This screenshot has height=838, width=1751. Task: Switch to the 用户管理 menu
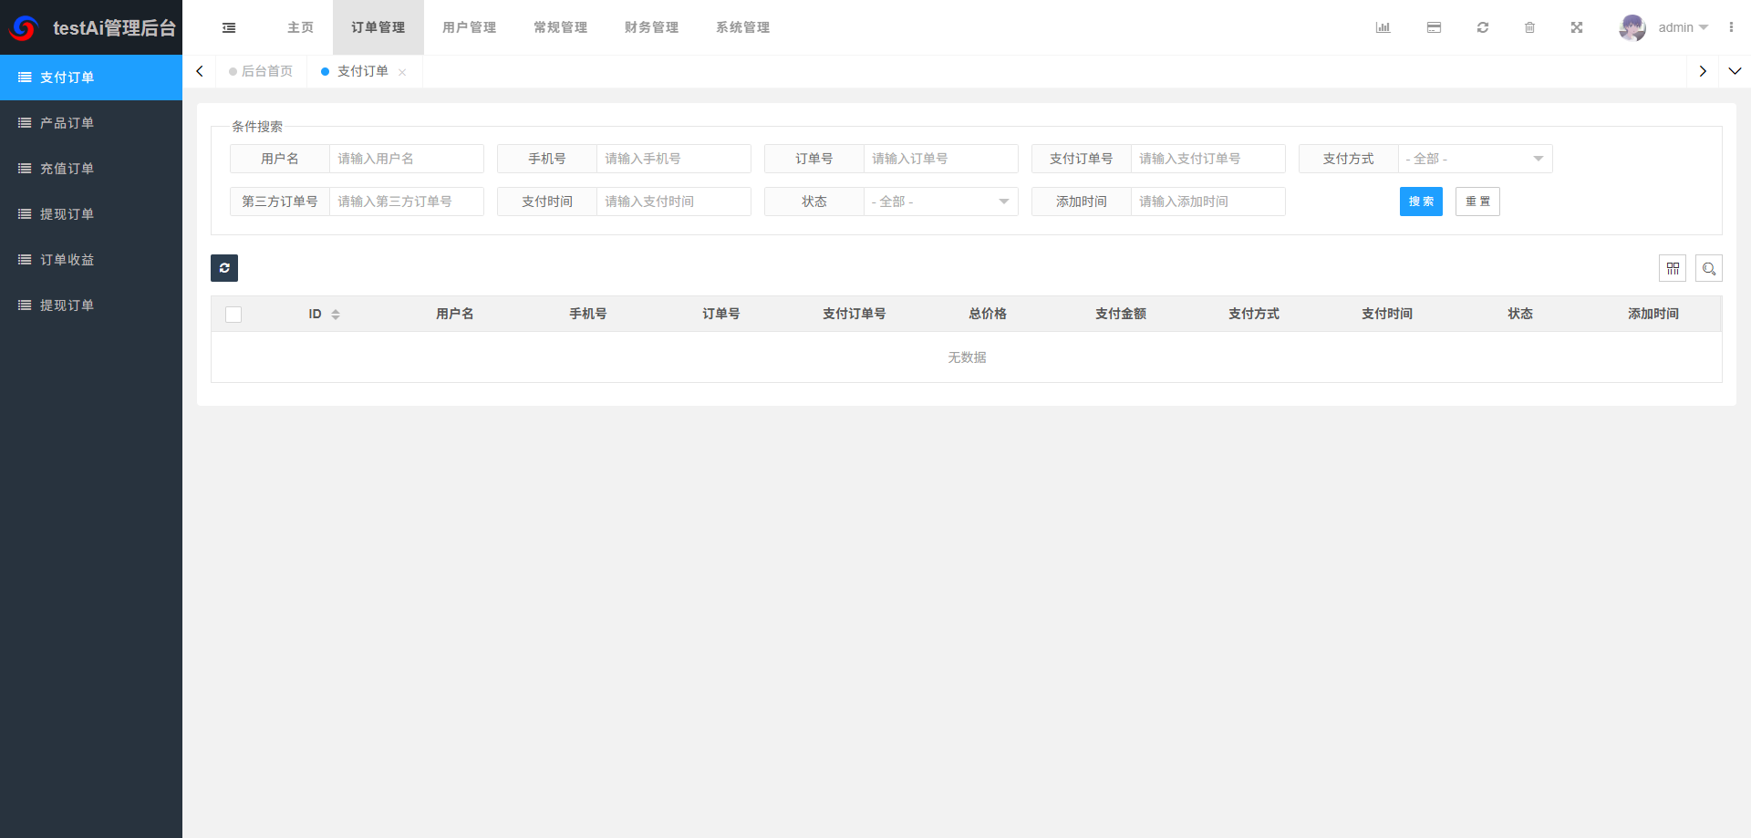(469, 27)
